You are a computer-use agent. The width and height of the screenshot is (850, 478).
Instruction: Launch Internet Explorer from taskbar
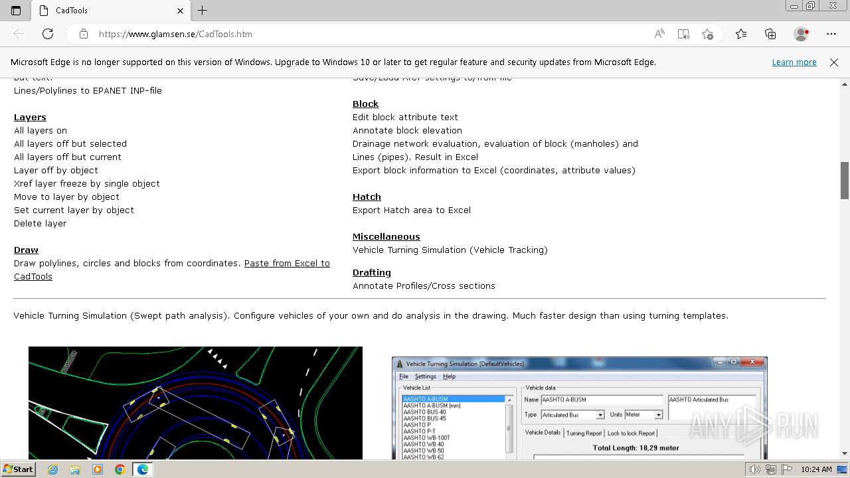(52, 469)
